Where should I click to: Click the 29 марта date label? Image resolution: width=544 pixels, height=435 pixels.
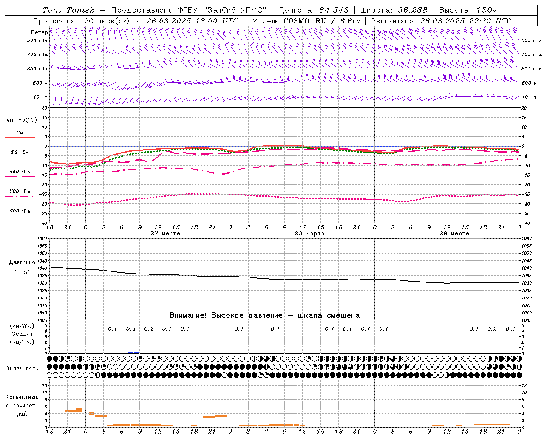454,234
